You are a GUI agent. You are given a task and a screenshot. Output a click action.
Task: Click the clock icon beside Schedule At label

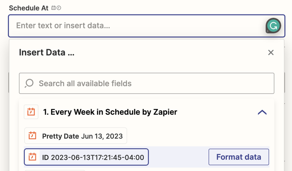tap(58, 8)
